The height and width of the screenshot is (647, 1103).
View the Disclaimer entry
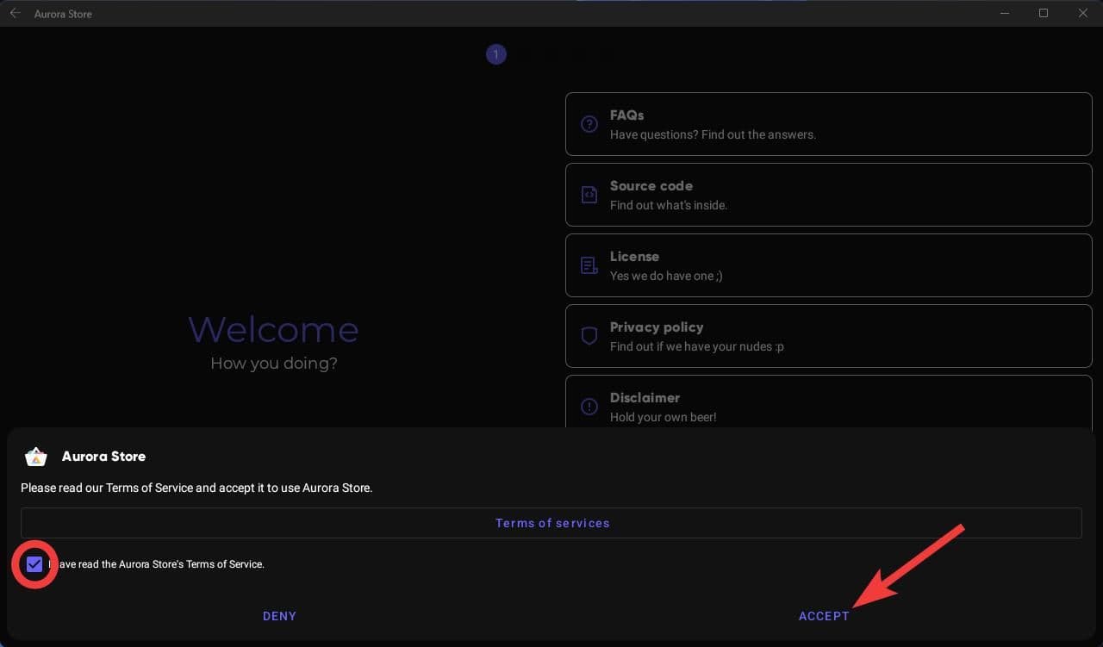(x=827, y=405)
